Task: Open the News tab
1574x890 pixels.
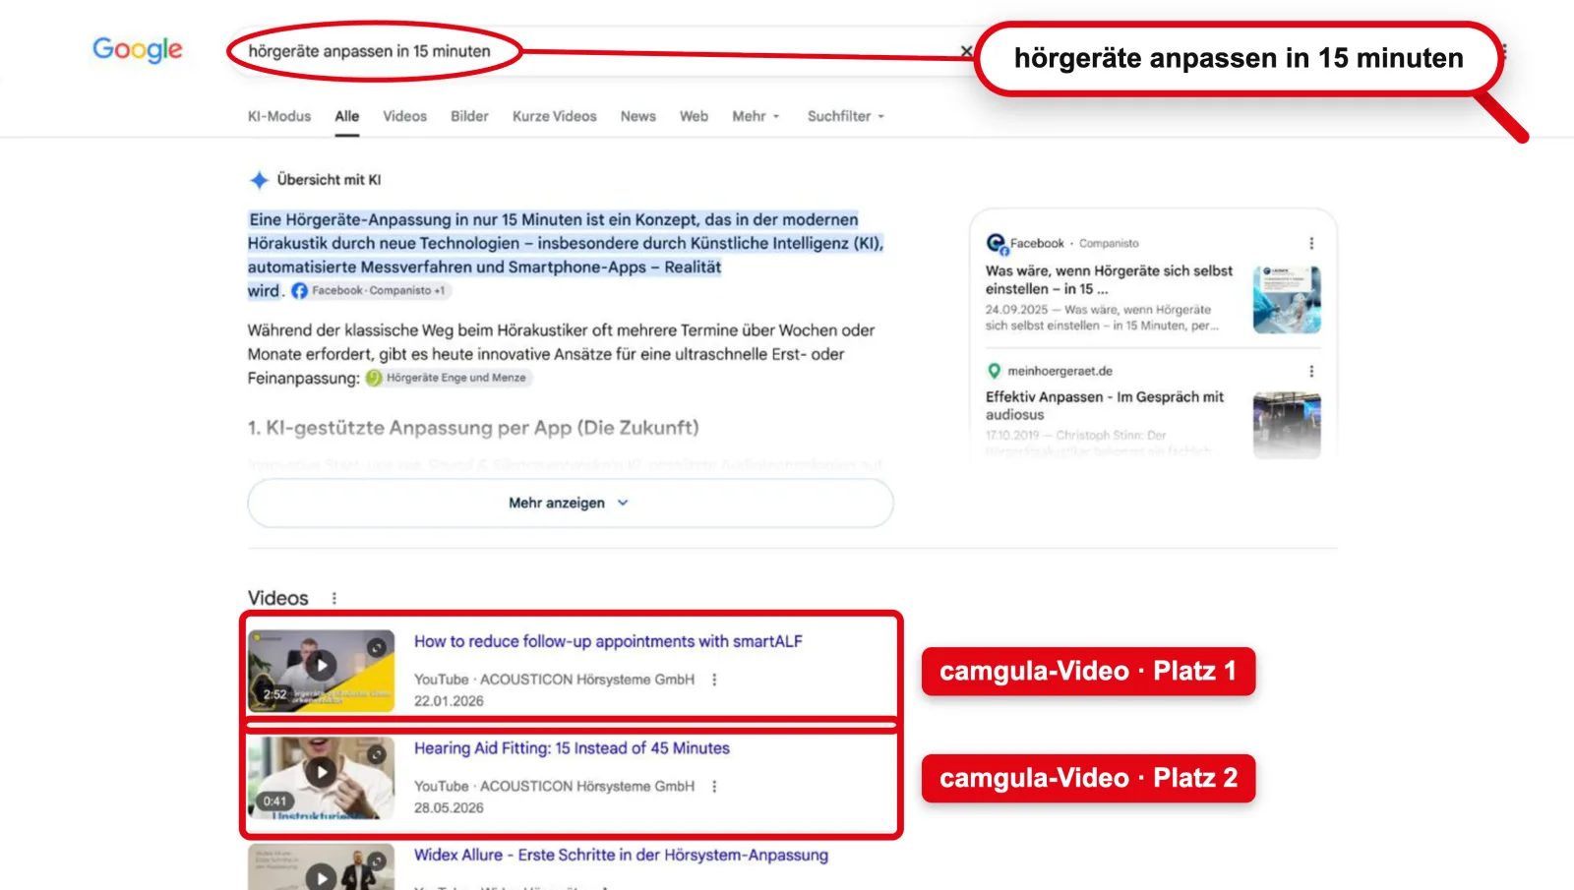Action: click(x=638, y=116)
